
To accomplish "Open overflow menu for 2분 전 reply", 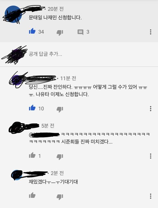I will click(150, 196).
